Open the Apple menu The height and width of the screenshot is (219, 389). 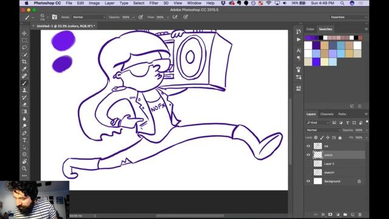click(x=26, y=3)
